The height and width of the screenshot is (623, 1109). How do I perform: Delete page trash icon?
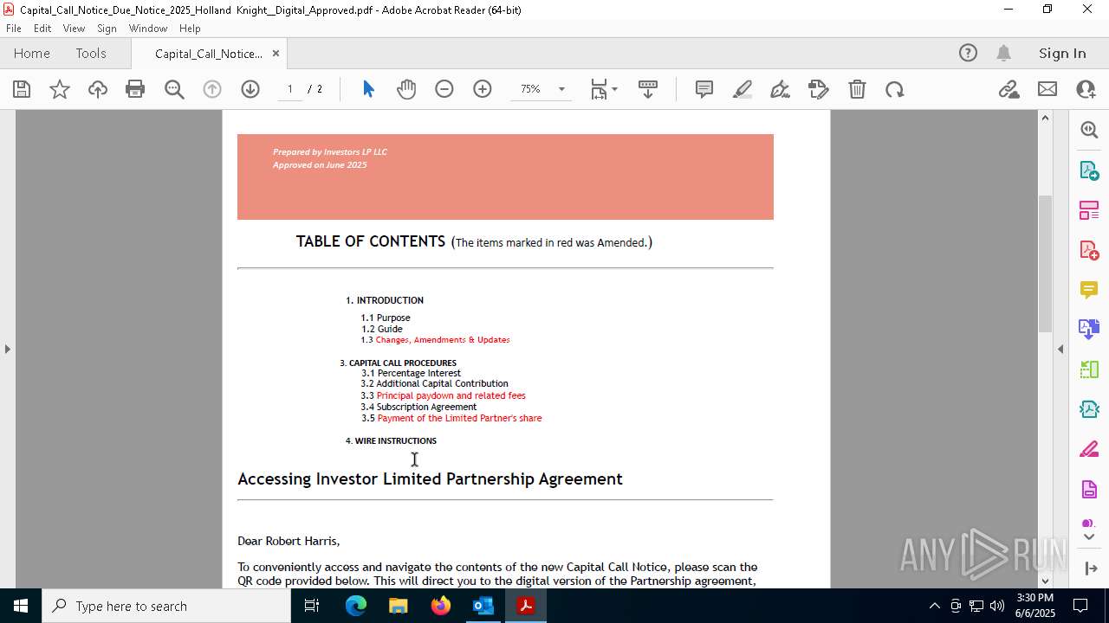coord(857,89)
